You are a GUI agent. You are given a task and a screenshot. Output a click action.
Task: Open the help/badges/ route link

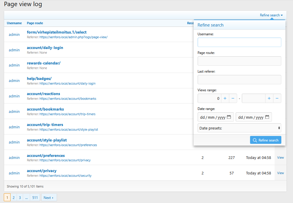coord(39,78)
